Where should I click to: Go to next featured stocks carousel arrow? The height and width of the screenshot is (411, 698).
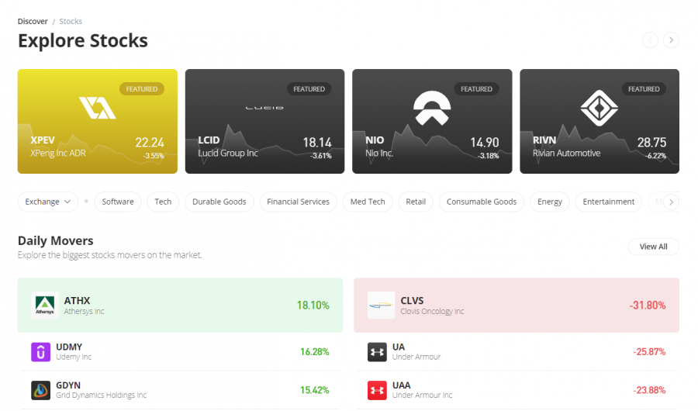click(672, 40)
